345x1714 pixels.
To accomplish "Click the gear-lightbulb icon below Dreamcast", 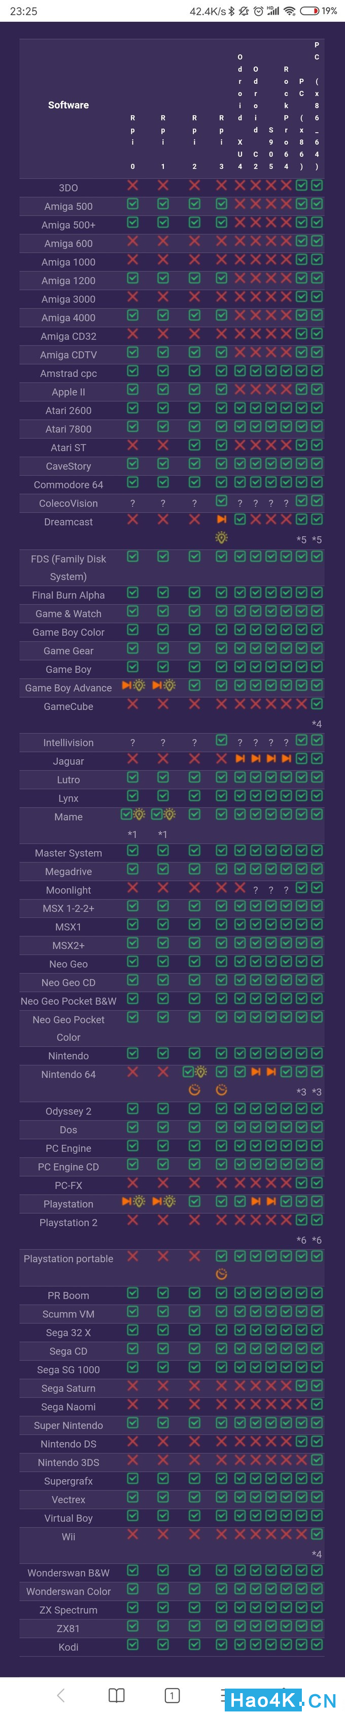I will pos(221,538).
